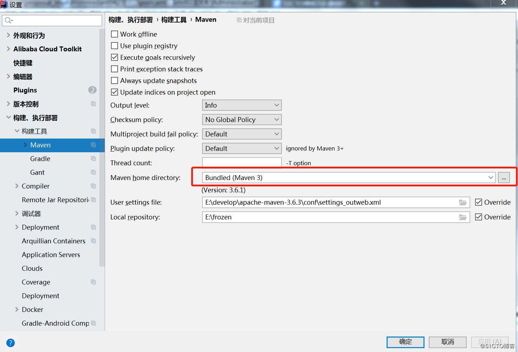Image resolution: width=518 pixels, height=352 pixels.
Task: Expand the Maven sub-settings node
Action: (x=25, y=145)
